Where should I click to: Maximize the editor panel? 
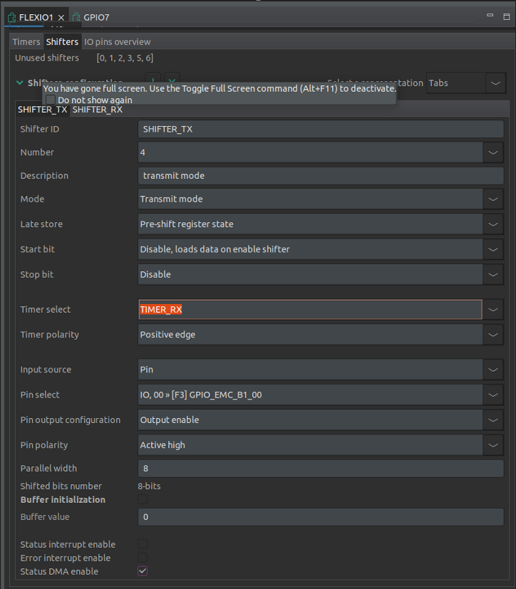tap(507, 16)
